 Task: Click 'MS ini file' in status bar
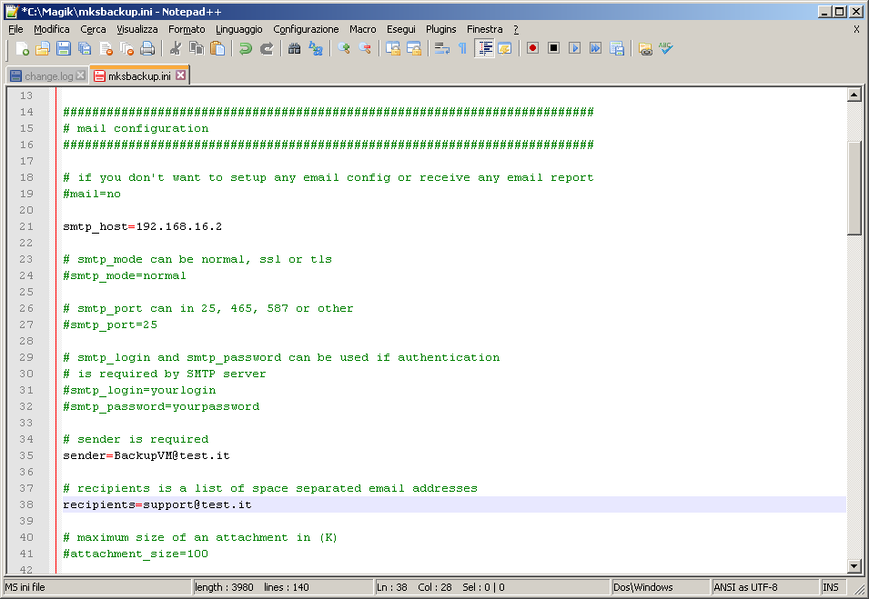tap(25, 587)
